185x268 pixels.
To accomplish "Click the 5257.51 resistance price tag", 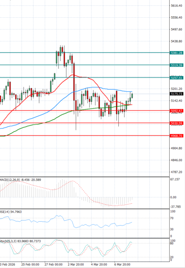I will 176,78.
